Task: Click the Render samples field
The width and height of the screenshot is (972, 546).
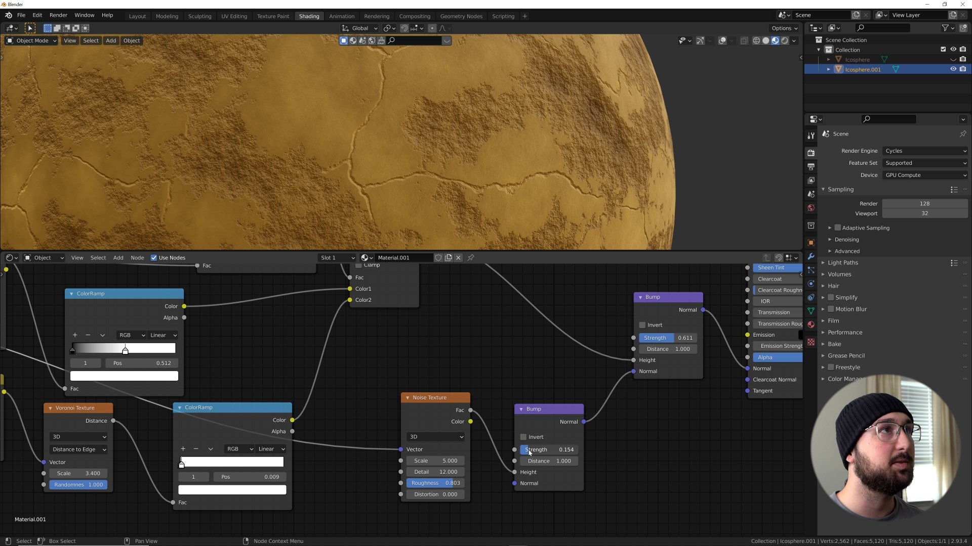Action: click(x=924, y=204)
